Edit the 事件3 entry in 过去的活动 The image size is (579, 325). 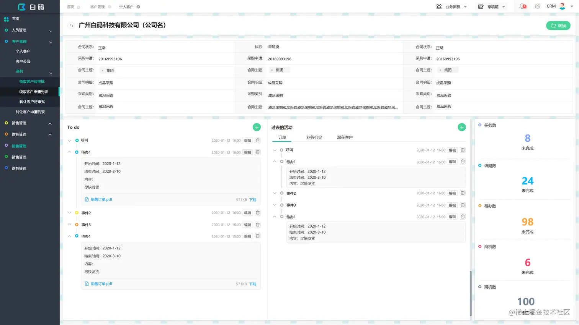point(452,205)
